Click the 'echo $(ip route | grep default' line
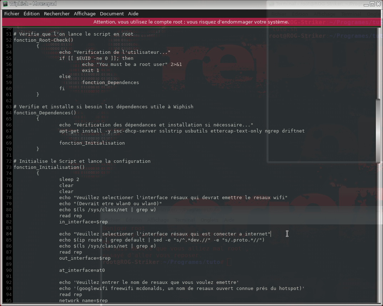The image size is (383, 306). coord(162,240)
